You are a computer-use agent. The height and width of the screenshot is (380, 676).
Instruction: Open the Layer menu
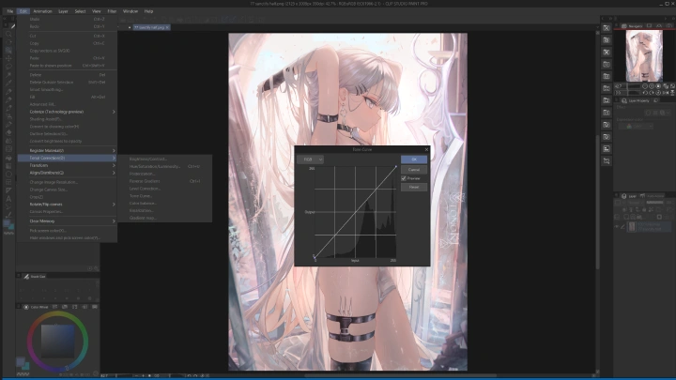(x=63, y=11)
